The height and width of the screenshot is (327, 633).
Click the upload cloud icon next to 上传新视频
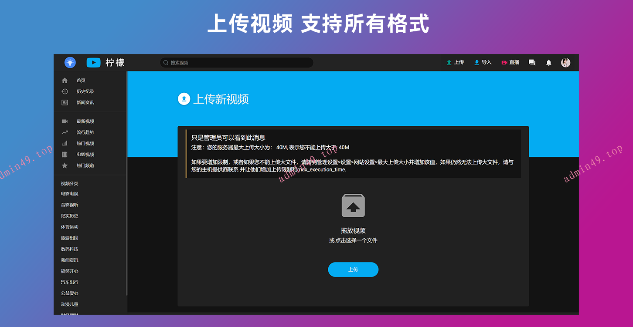184,99
